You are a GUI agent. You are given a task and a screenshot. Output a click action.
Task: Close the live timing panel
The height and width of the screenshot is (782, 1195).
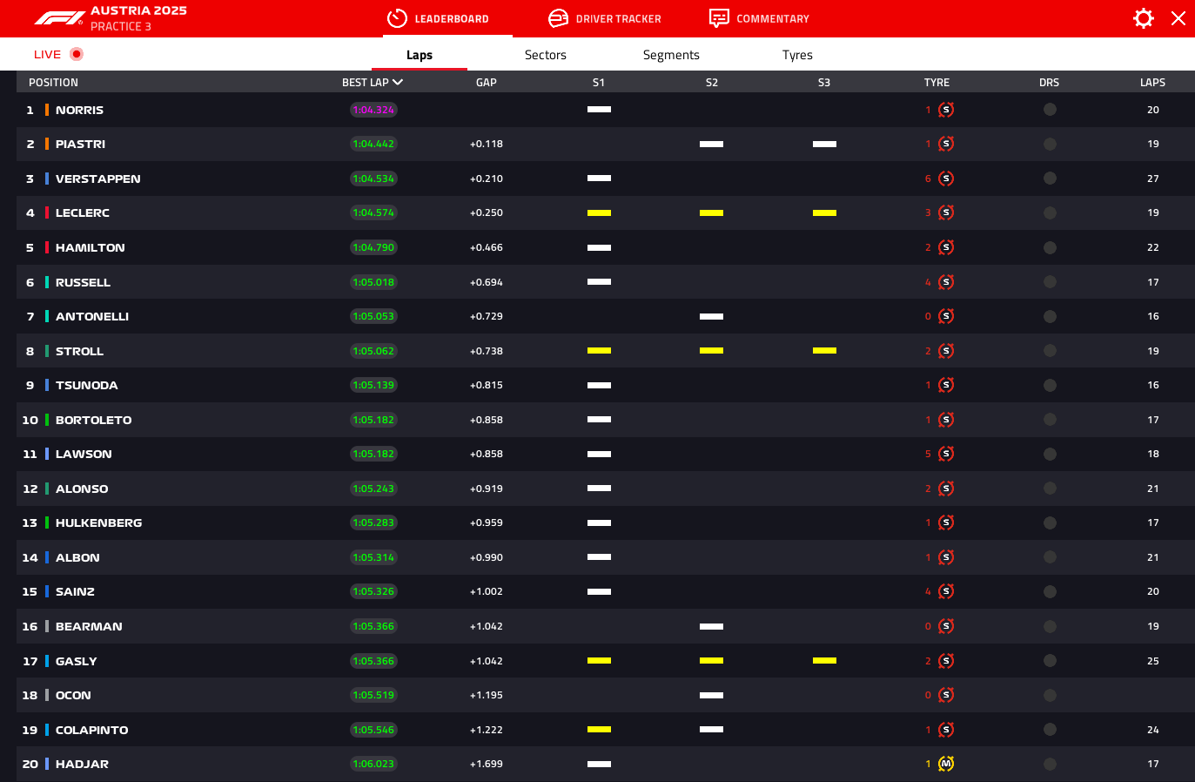pos(1178,18)
